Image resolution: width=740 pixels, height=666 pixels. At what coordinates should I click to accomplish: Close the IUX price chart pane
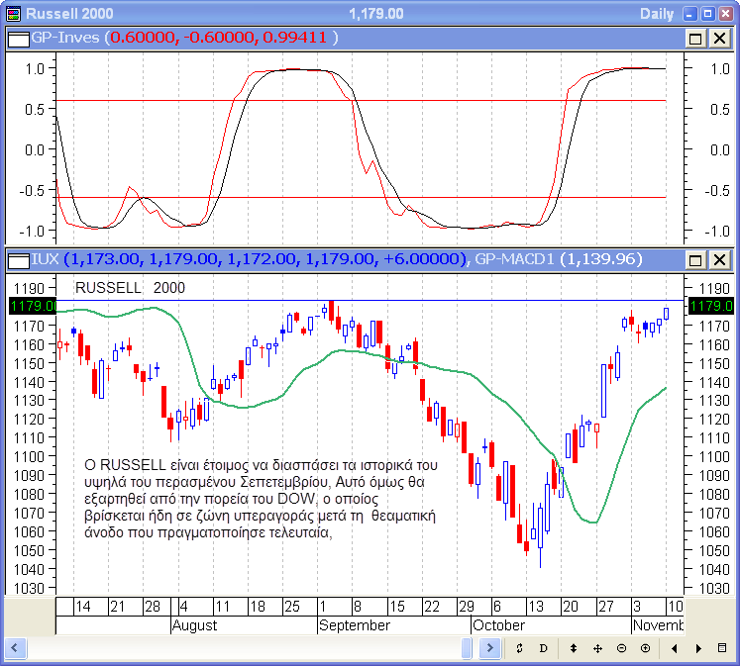[x=718, y=259]
